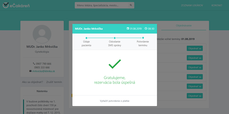Image resolution: width=229 pixels, height=114 pixels.
Task: Click the Zrušiť termín link
Action: point(54,82)
